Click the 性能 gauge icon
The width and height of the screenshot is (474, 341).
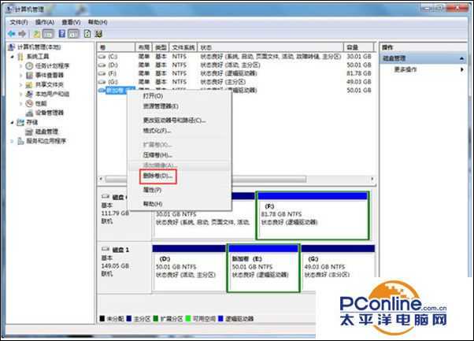coord(29,103)
